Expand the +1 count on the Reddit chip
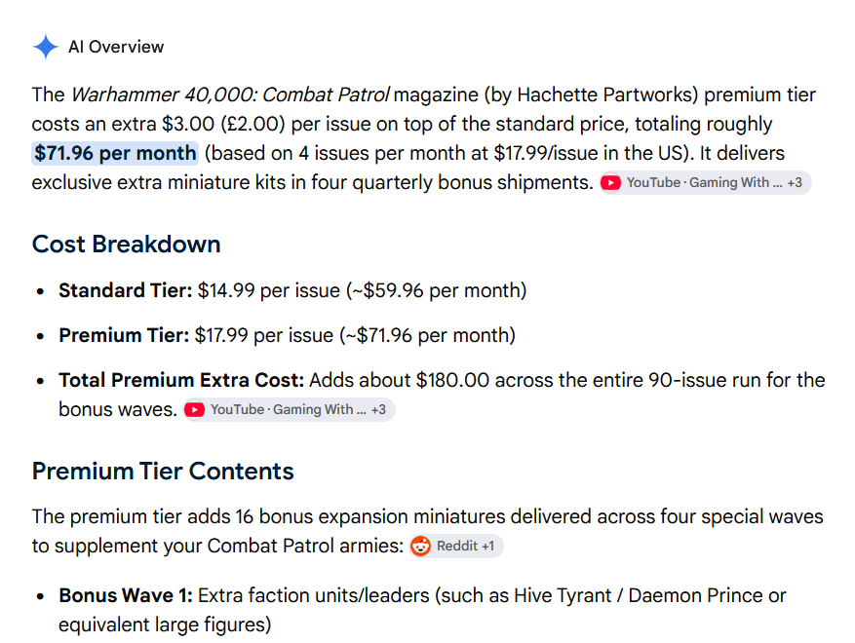This screenshot has height=643, width=855. (x=488, y=546)
